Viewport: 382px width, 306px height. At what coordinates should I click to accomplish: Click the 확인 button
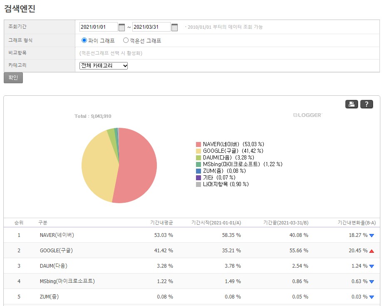(x=13, y=77)
